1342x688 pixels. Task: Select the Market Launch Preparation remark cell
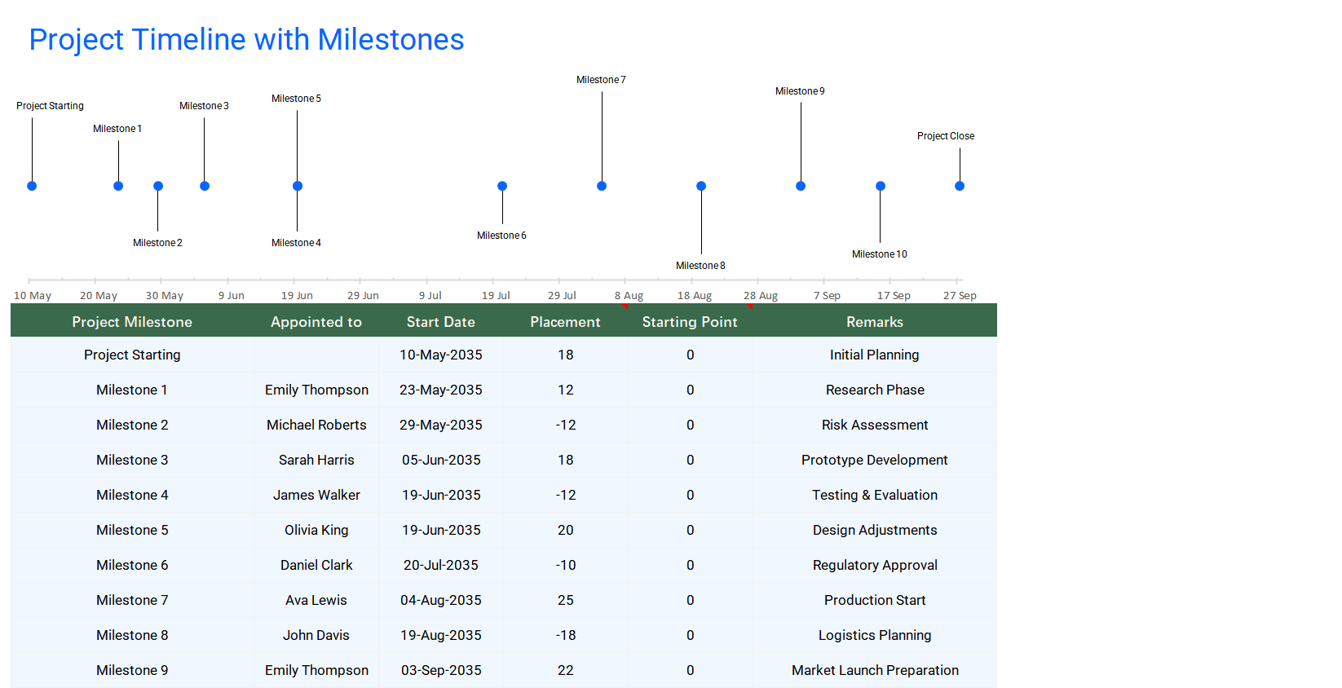(x=875, y=670)
